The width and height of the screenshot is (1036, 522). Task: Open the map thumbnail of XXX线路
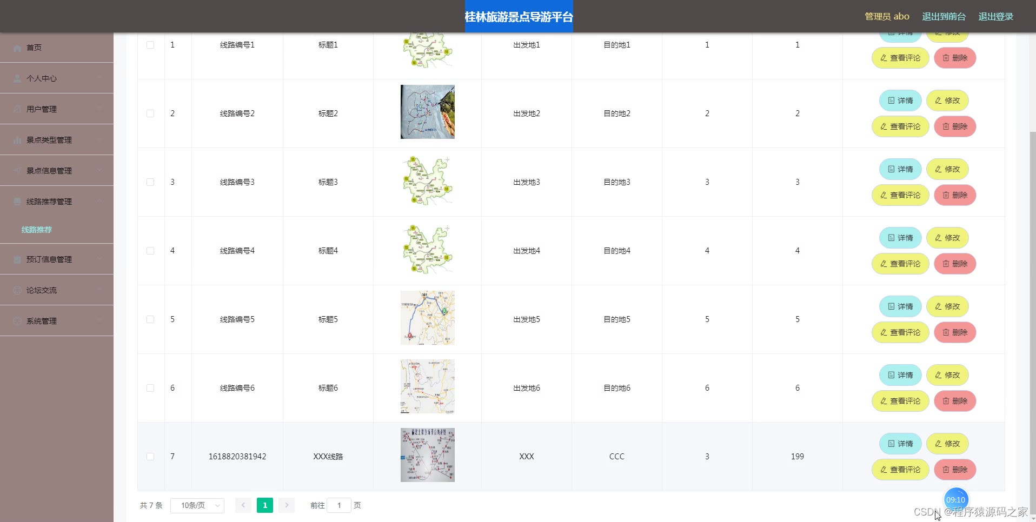(427, 455)
